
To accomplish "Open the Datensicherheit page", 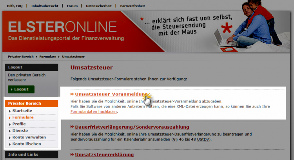I will (98, 6).
